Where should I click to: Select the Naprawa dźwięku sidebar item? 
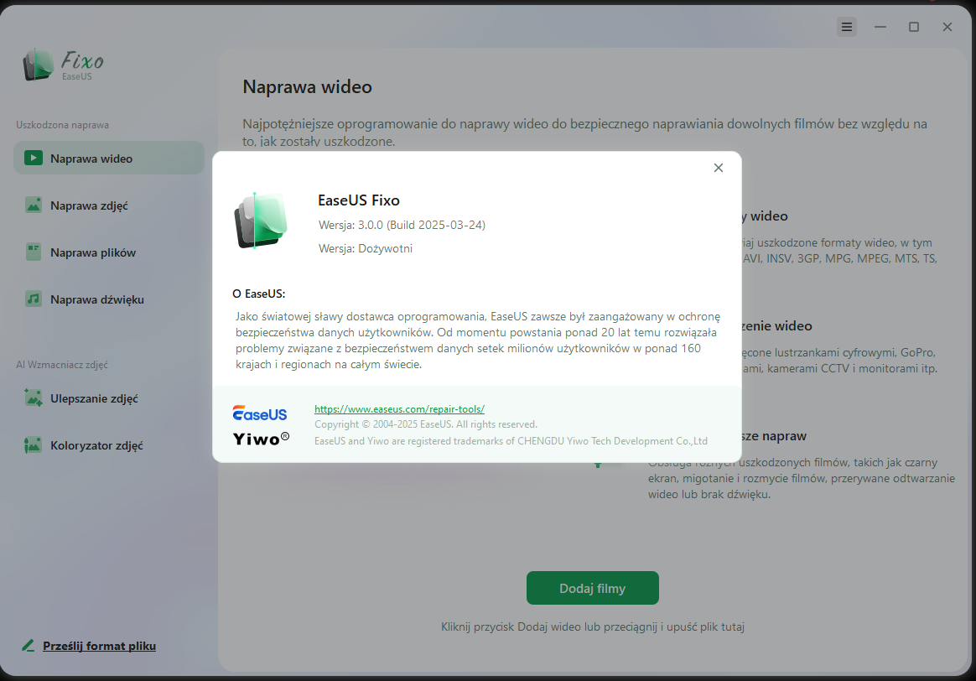point(109,299)
